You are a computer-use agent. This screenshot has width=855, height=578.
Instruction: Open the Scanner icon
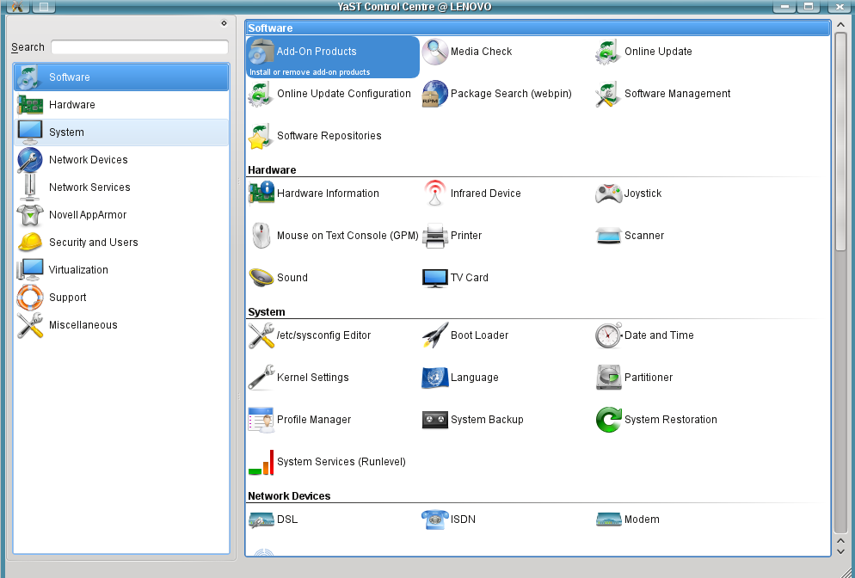[x=608, y=236]
